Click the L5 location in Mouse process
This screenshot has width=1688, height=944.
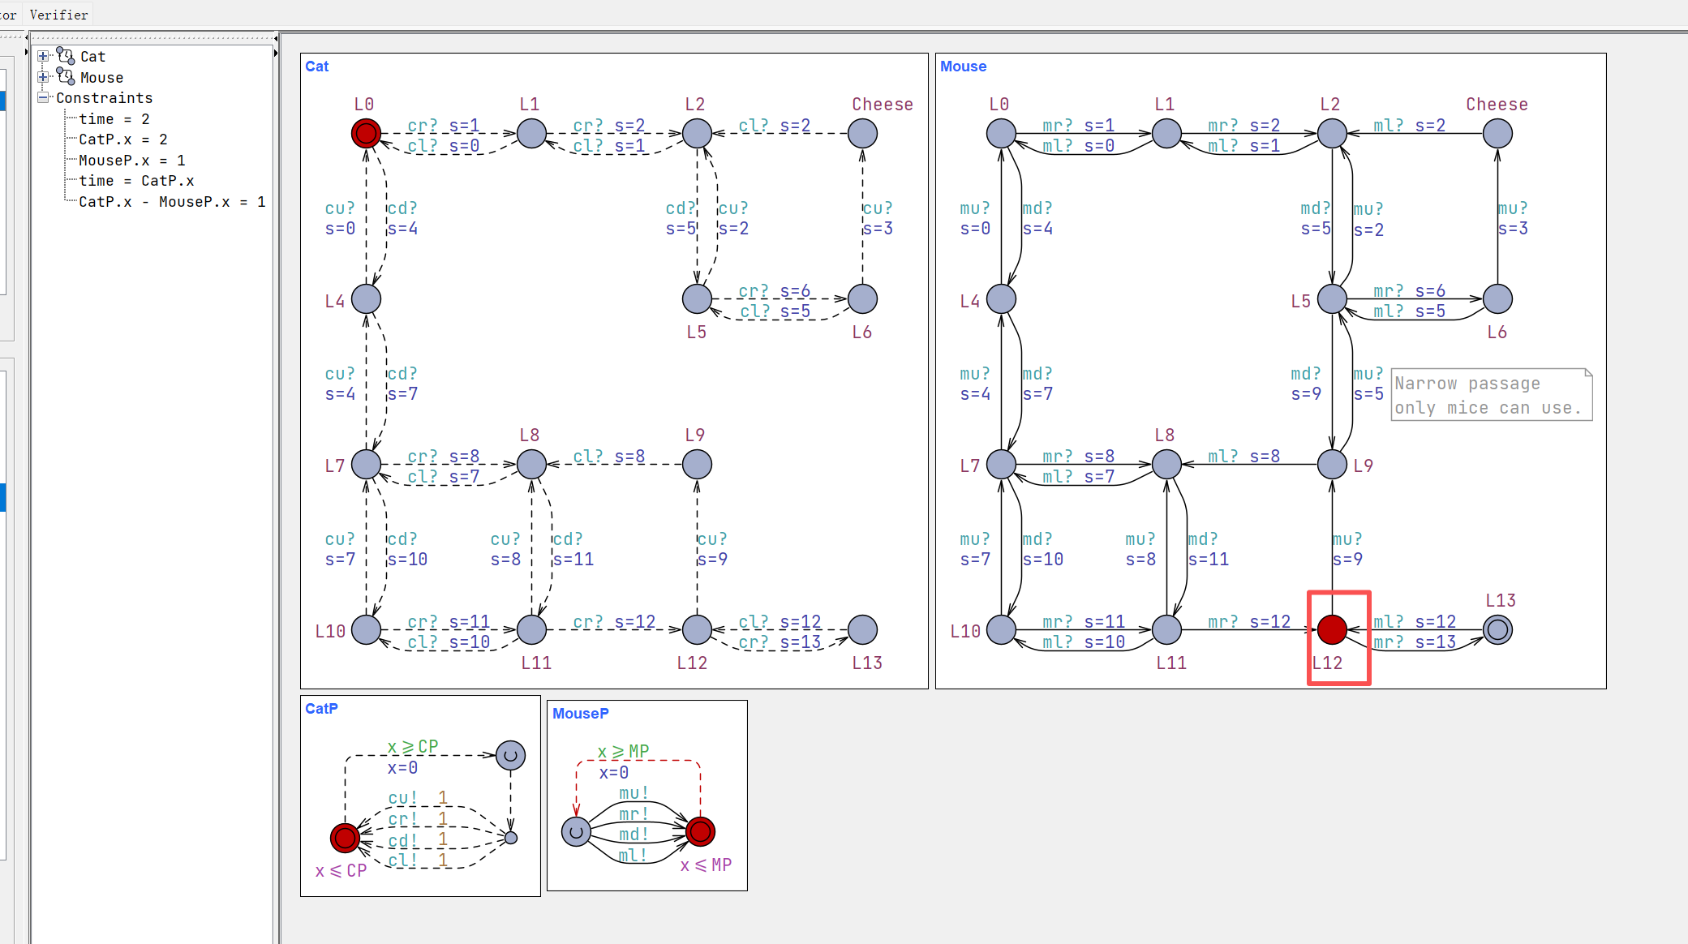pos(1332,298)
